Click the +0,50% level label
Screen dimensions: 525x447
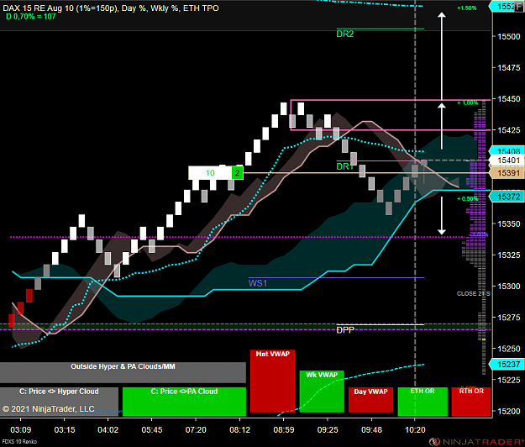tap(467, 199)
